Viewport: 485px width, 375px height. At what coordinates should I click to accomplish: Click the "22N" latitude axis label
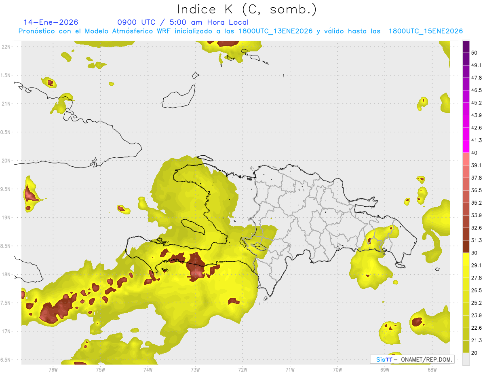6,47
